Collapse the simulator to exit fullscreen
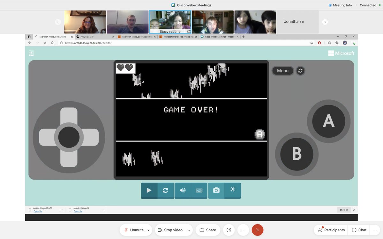 (x=233, y=190)
